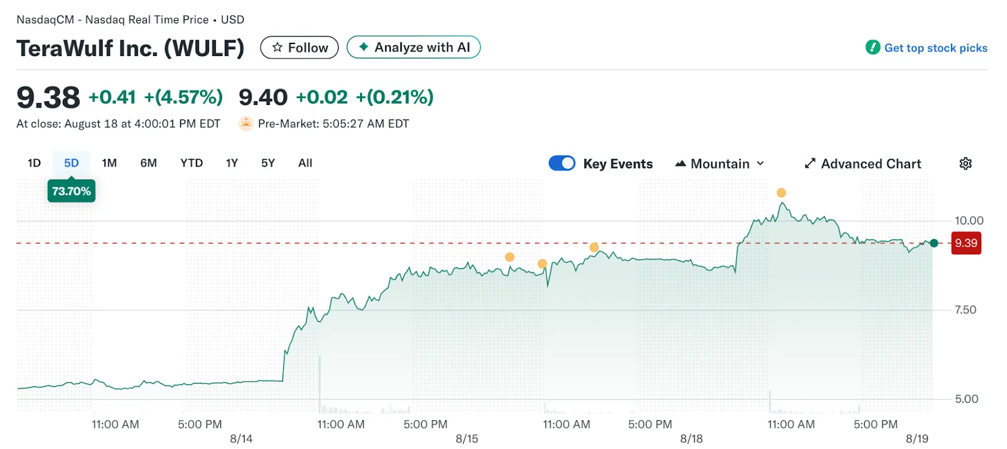Click the star icon in Follow button

coord(277,48)
